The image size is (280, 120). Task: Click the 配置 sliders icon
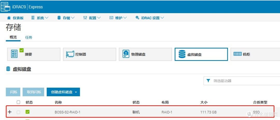85,18
